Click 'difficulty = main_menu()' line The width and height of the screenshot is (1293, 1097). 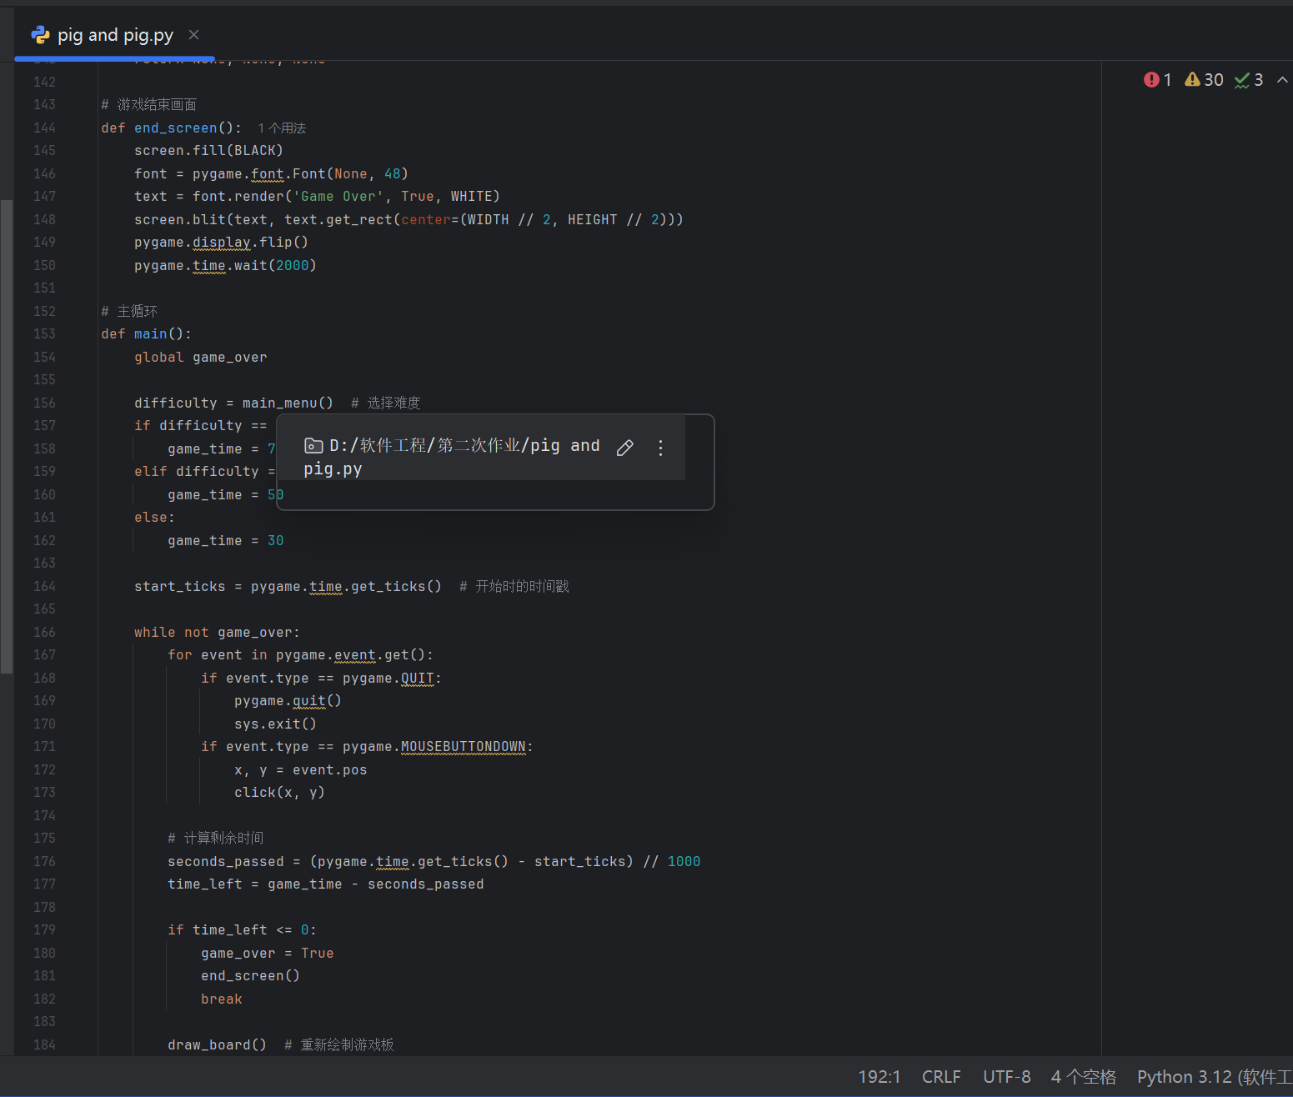pyautogui.click(x=233, y=403)
